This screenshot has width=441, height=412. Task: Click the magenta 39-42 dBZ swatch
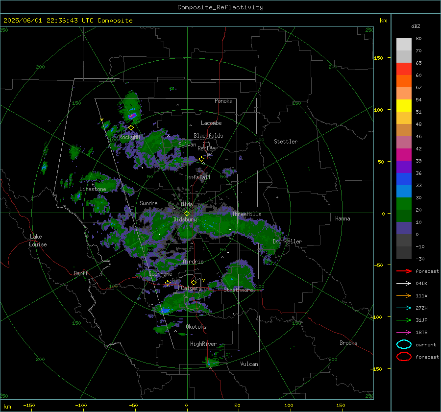[404, 155]
